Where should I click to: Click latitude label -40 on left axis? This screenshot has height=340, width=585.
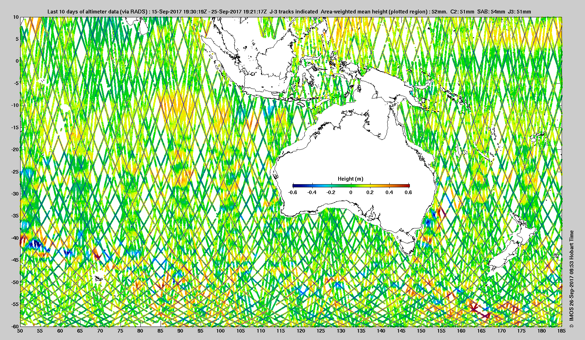coord(15,238)
